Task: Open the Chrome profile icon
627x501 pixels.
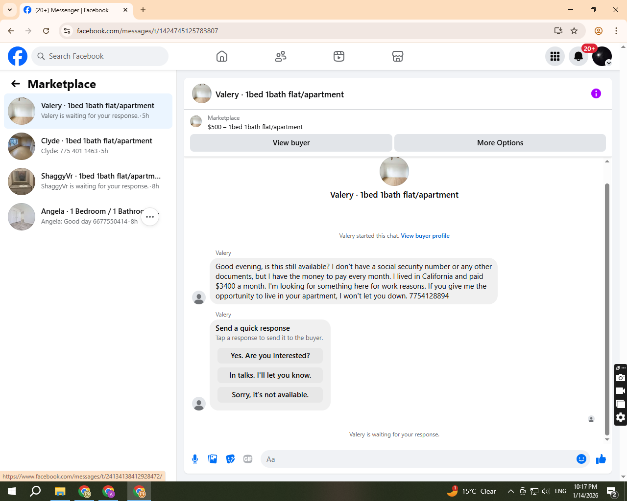Action: 599,31
